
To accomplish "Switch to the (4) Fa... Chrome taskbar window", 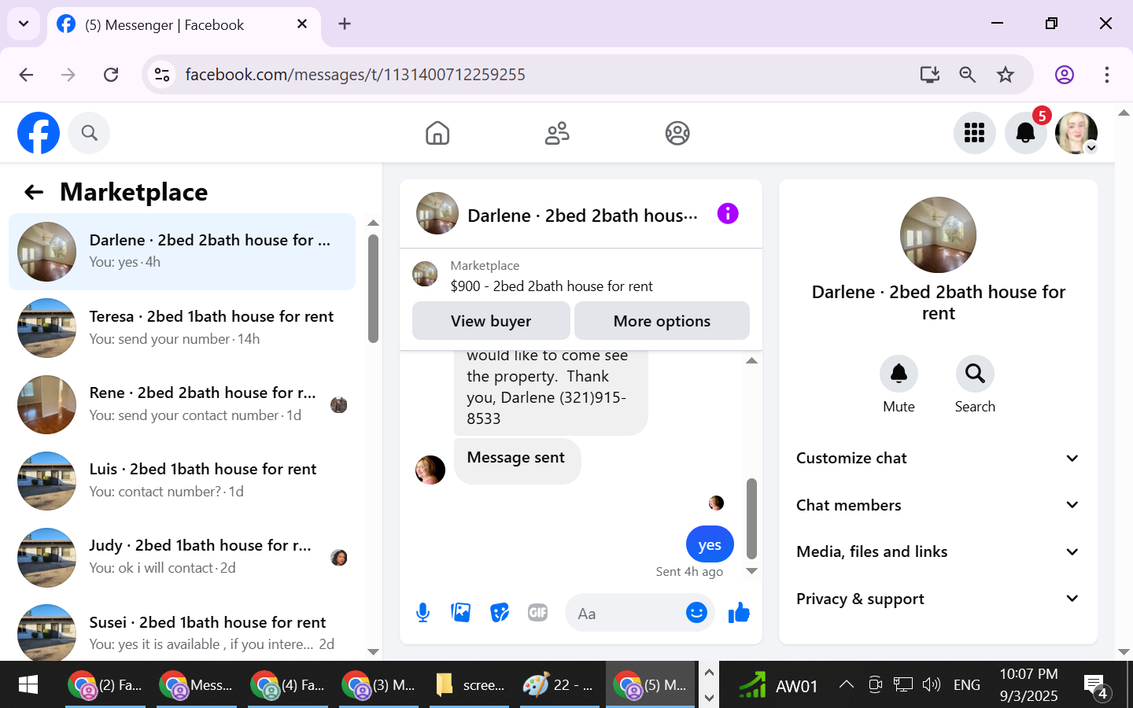I will tap(288, 685).
